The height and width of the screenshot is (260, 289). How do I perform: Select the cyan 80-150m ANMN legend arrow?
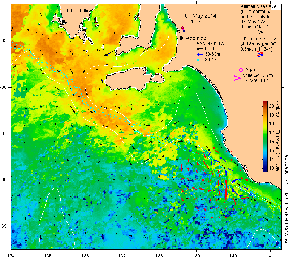coord(200,60)
